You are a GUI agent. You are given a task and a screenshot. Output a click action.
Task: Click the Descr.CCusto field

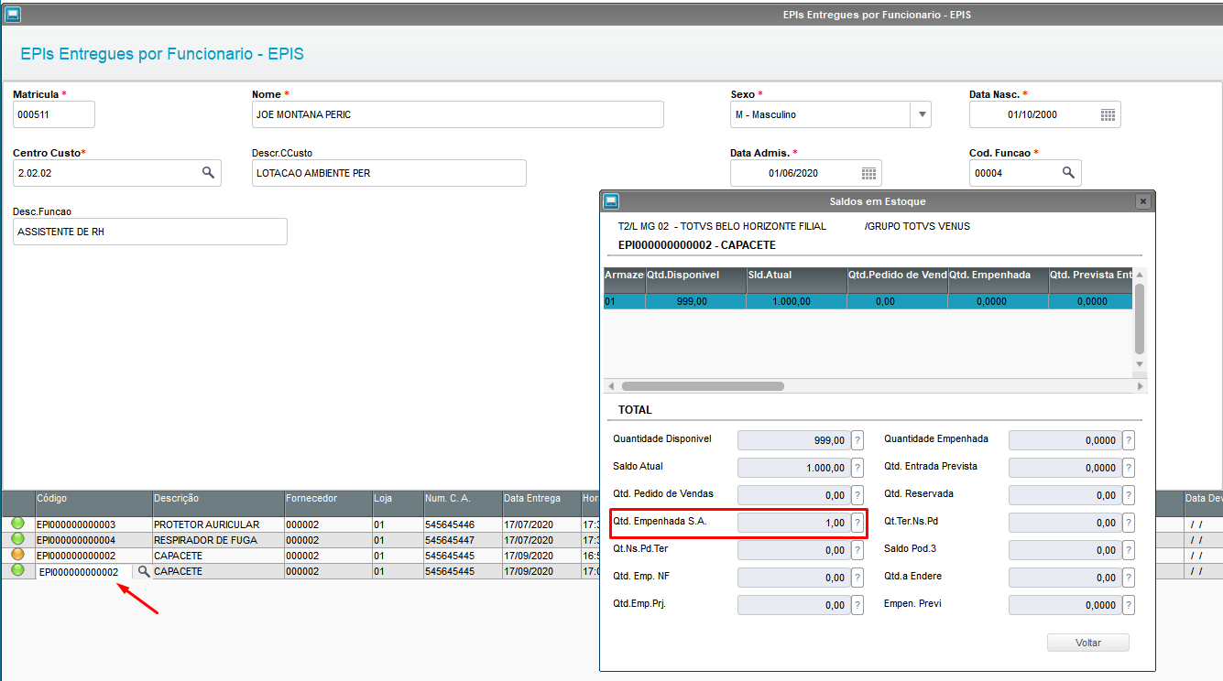coord(389,173)
